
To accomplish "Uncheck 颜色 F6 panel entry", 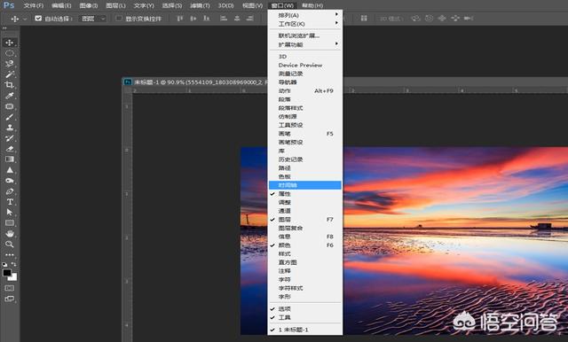I will click(305, 245).
